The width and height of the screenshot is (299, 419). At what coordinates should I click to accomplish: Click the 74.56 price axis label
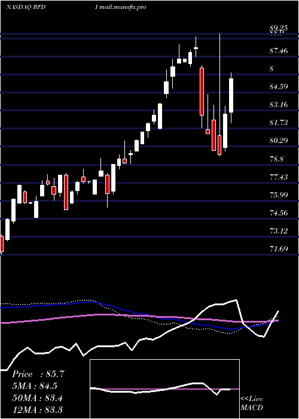click(x=279, y=213)
